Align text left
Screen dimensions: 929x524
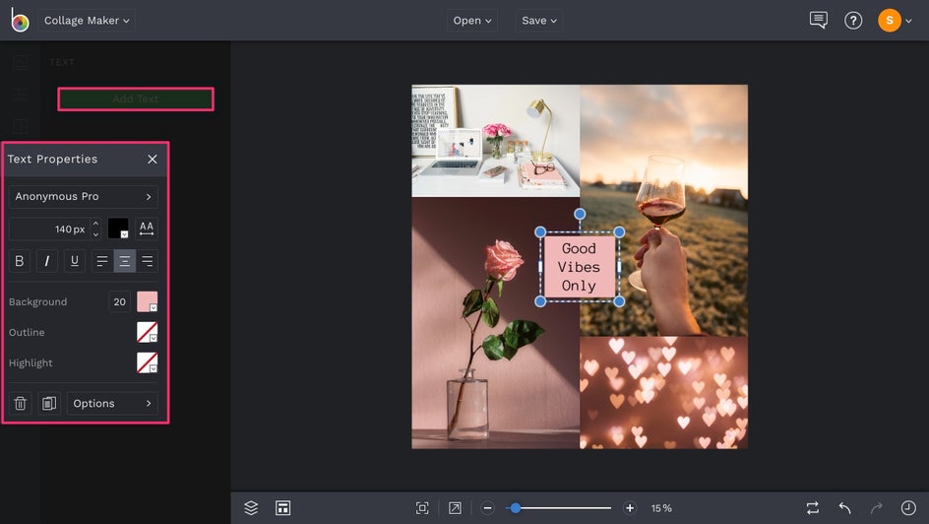(102, 261)
